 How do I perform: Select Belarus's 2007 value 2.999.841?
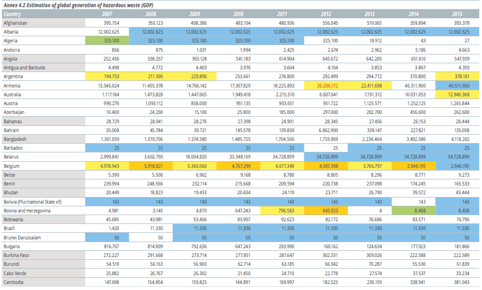click(110, 157)
